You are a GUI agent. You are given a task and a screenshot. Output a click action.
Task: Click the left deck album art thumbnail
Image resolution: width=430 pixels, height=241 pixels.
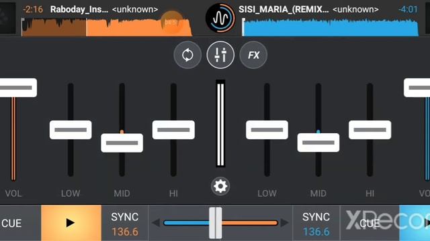pos(7,18)
